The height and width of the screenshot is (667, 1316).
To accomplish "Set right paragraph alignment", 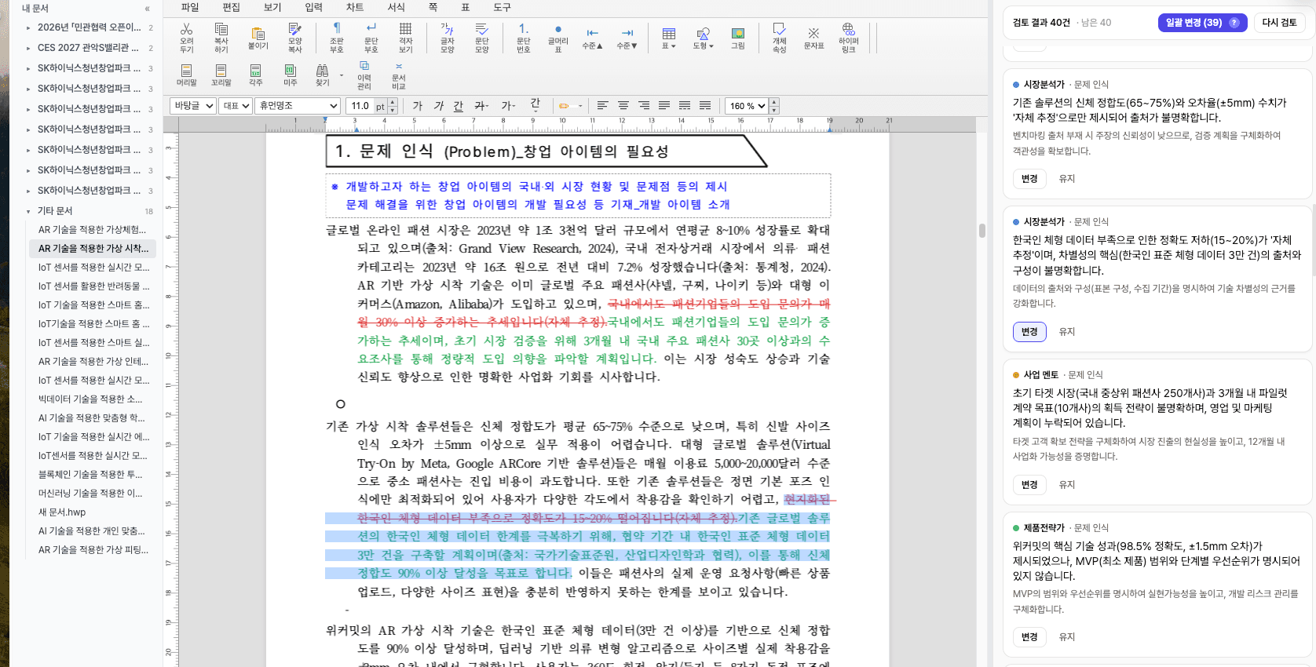I will click(644, 105).
